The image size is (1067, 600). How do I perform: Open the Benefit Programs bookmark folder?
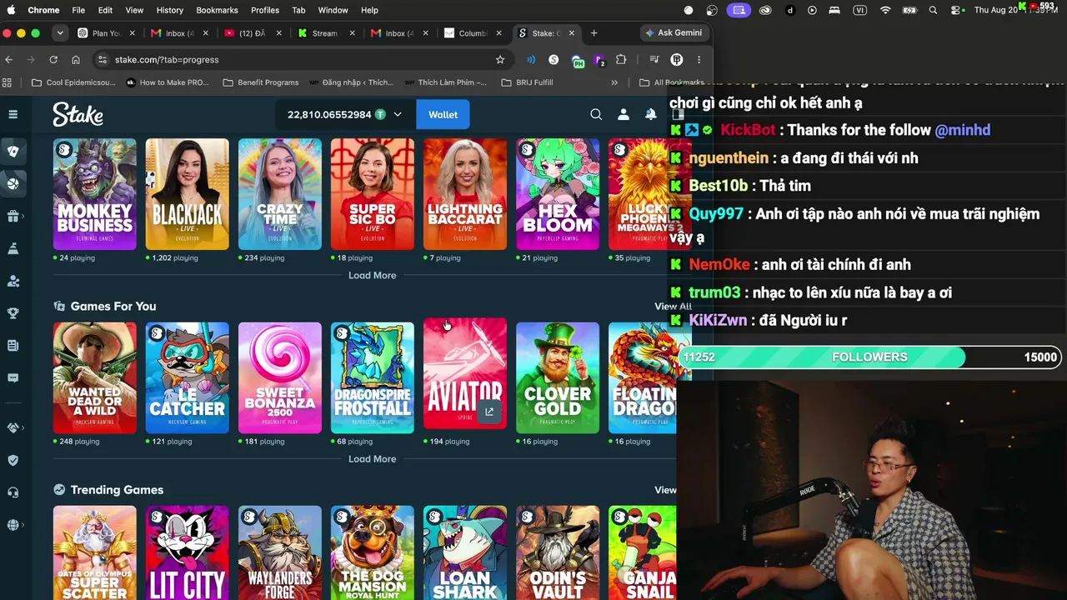coord(260,82)
